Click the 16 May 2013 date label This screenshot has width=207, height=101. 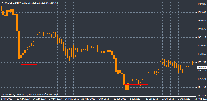tap(72, 99)
